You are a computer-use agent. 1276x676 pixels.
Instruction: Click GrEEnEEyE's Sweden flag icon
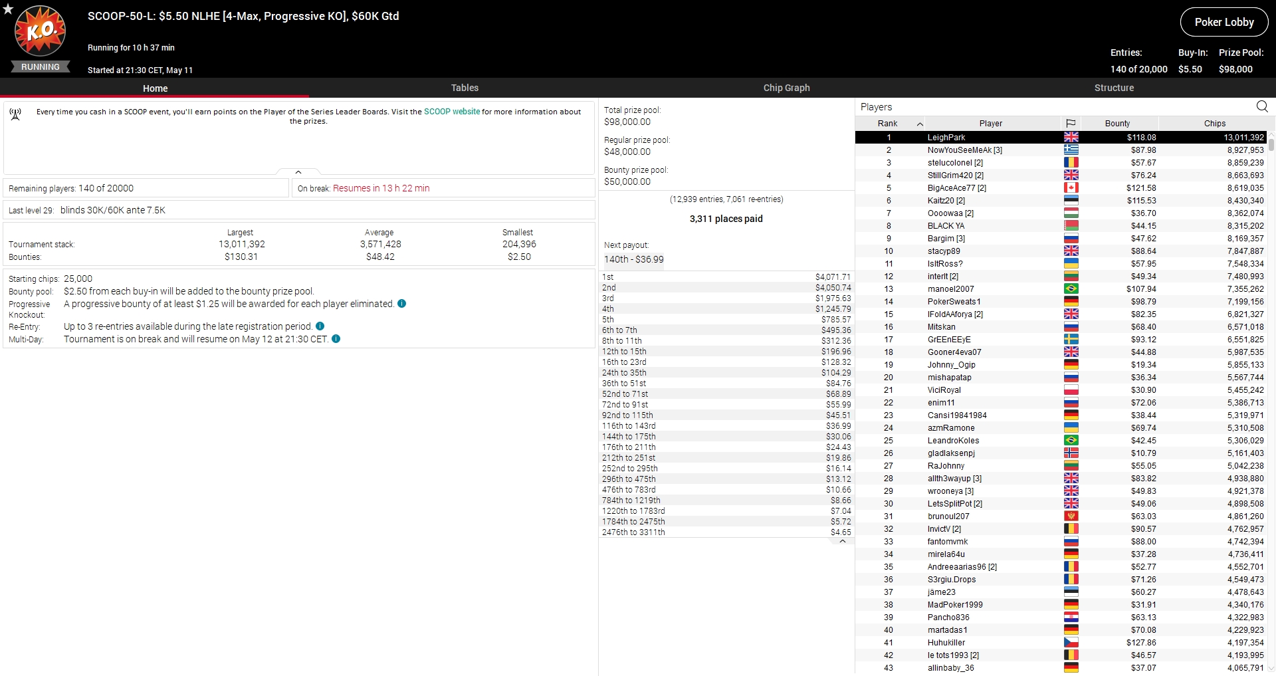point(1071,340)
